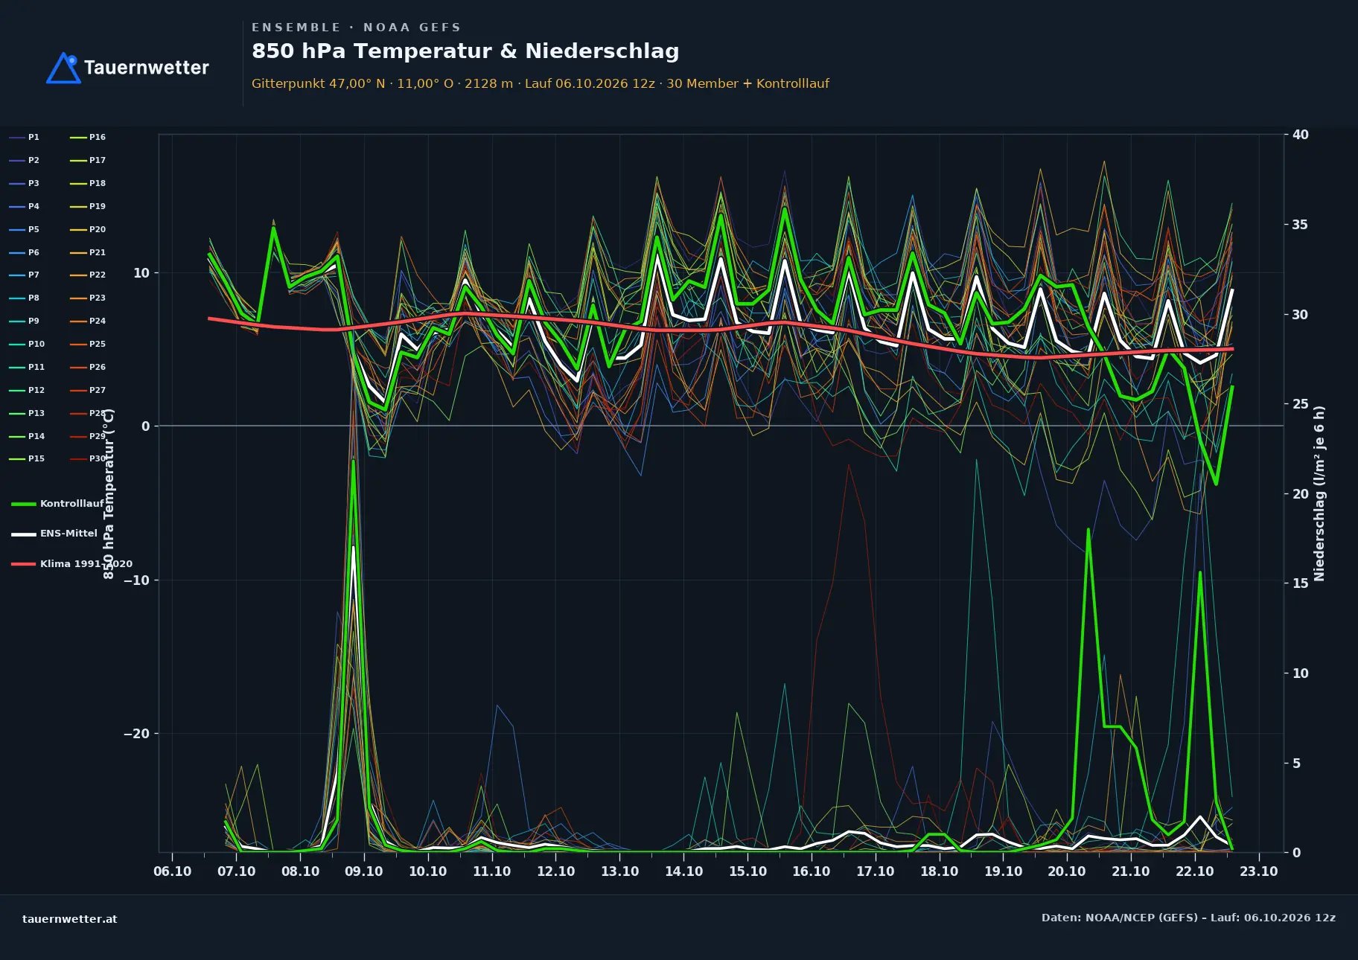
Task: Click the P16 legend entry
Action: coord(88,137)
